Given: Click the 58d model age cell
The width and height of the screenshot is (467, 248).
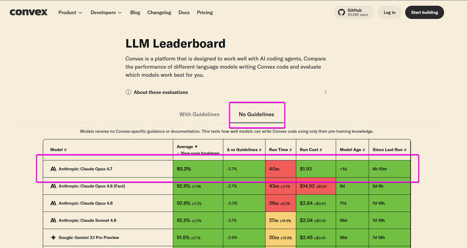Looking at the screenshot, I should (x=352, y=220).
